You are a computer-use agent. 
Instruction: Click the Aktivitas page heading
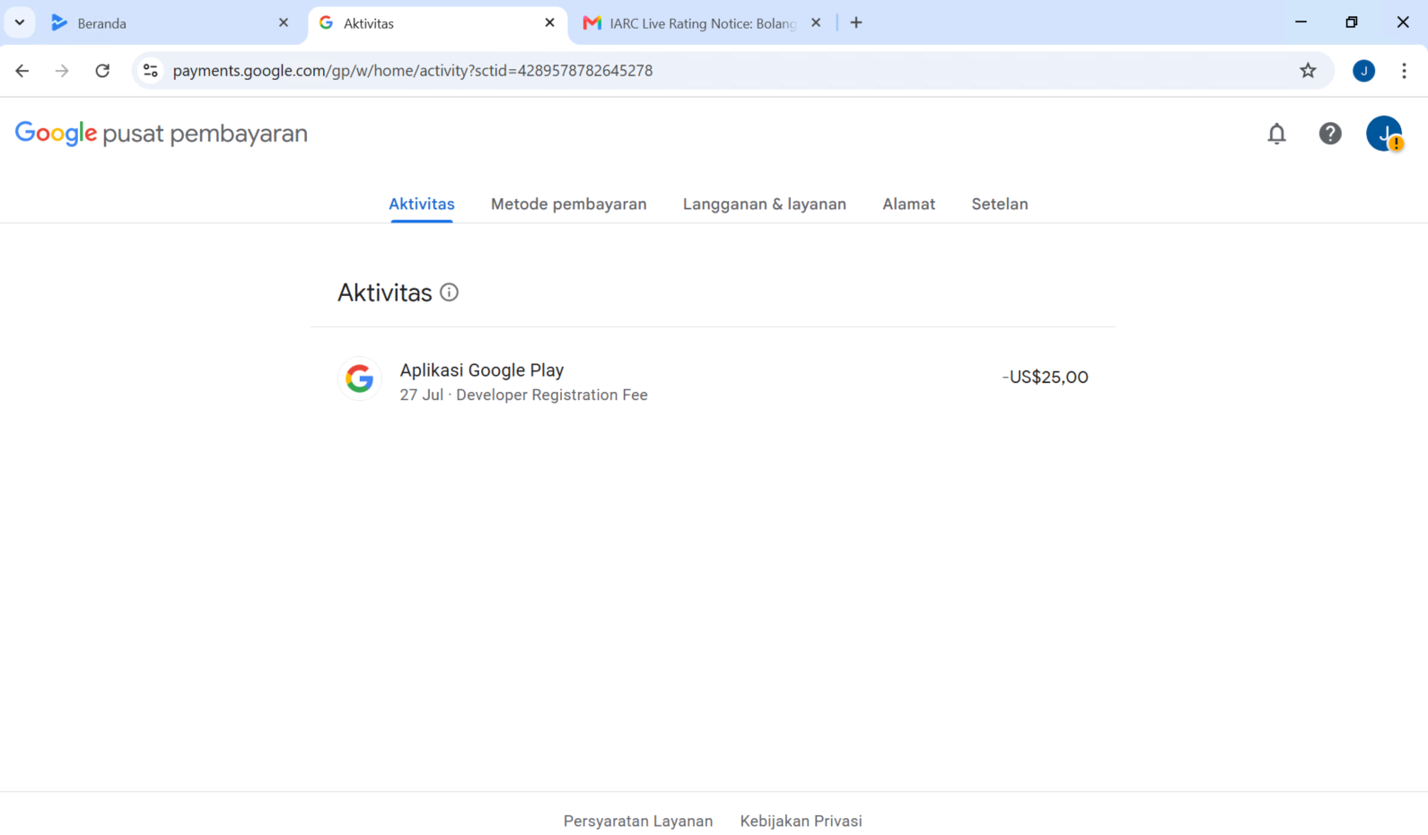(x=385, y=292)
